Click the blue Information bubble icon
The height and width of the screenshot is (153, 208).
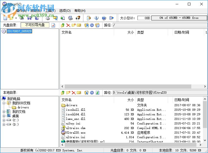click(x=96, y=18)
